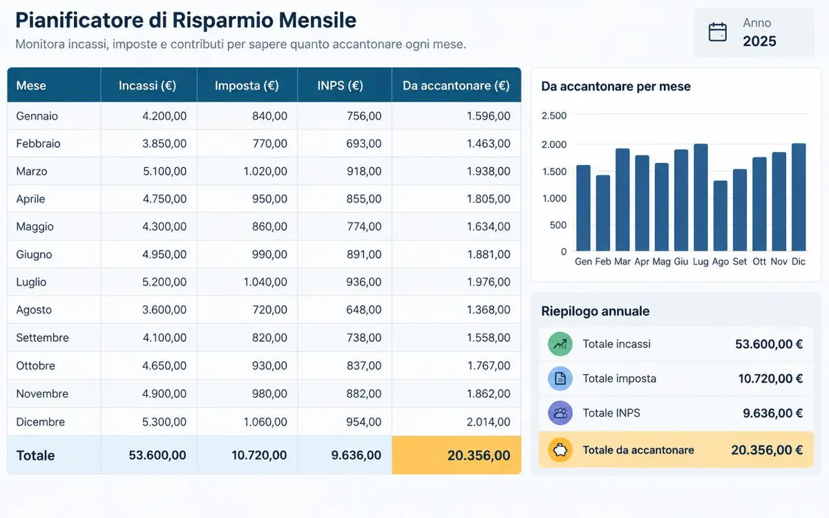The image size is (829, 518).
Task: Click the piggy bank icon for Totale da accantonare
Action: (560, 450)
